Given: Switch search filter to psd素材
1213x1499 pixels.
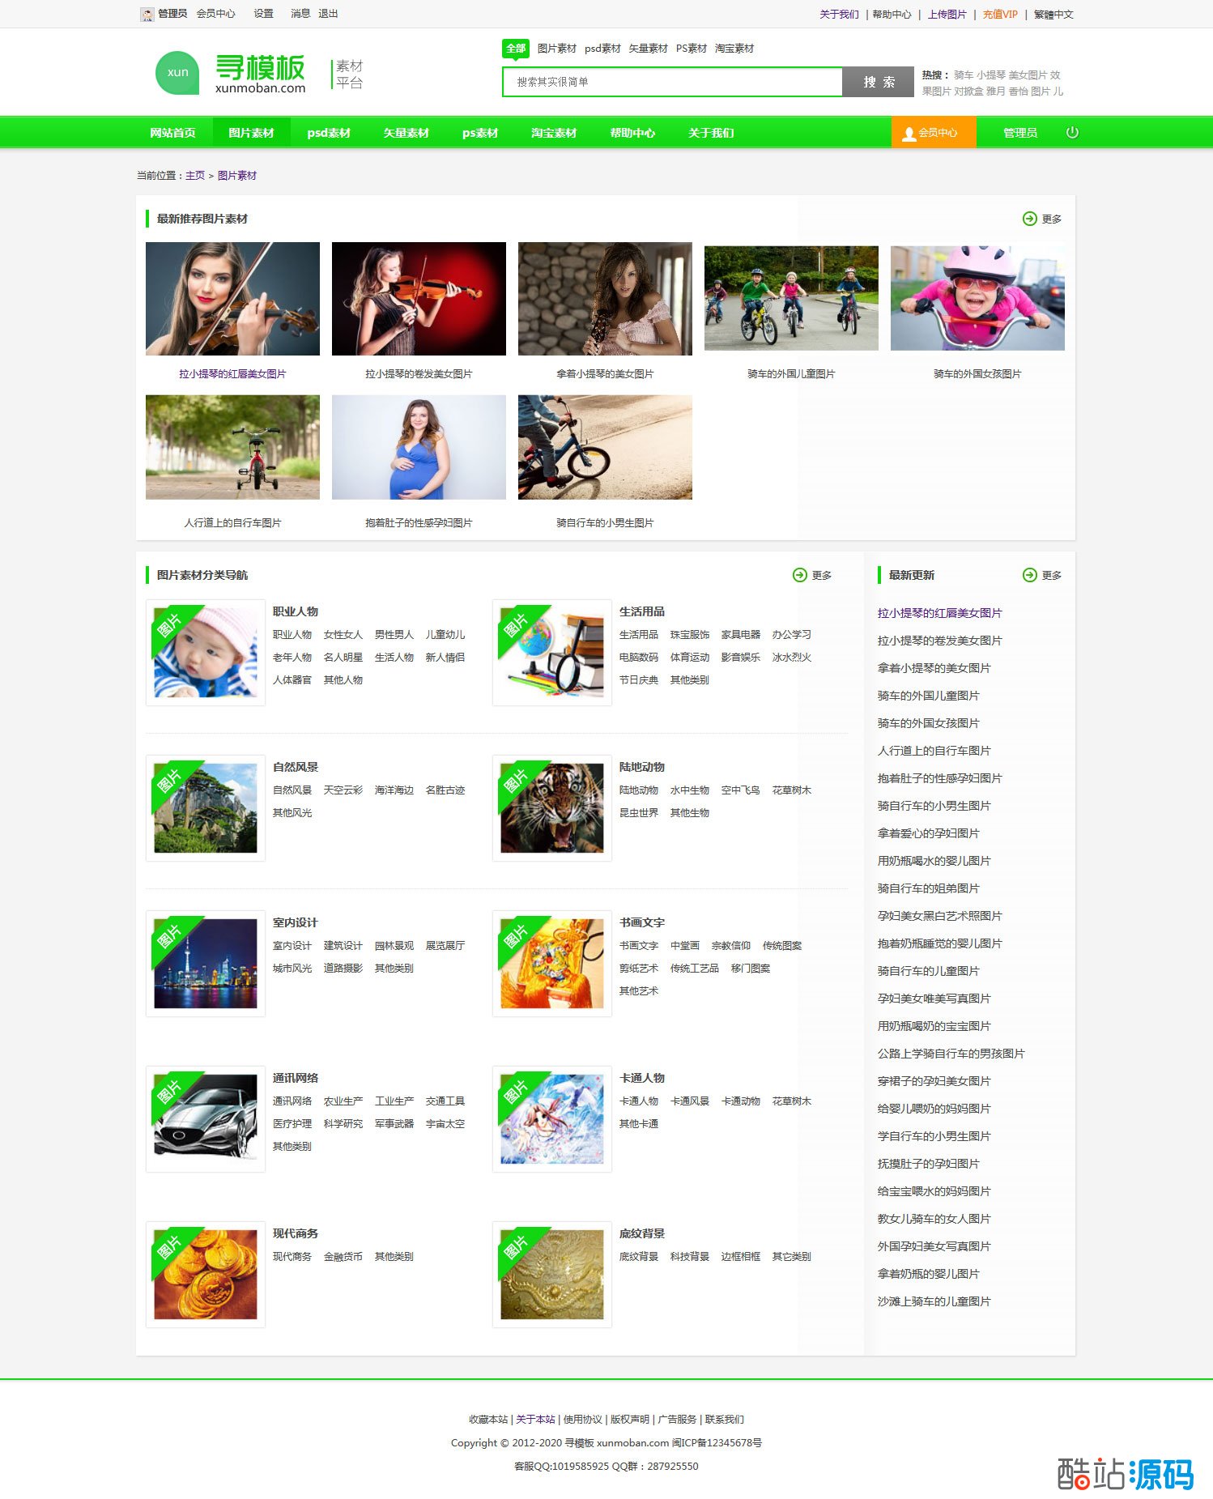Looking at the screenshot, I should [x=602, y=49].
